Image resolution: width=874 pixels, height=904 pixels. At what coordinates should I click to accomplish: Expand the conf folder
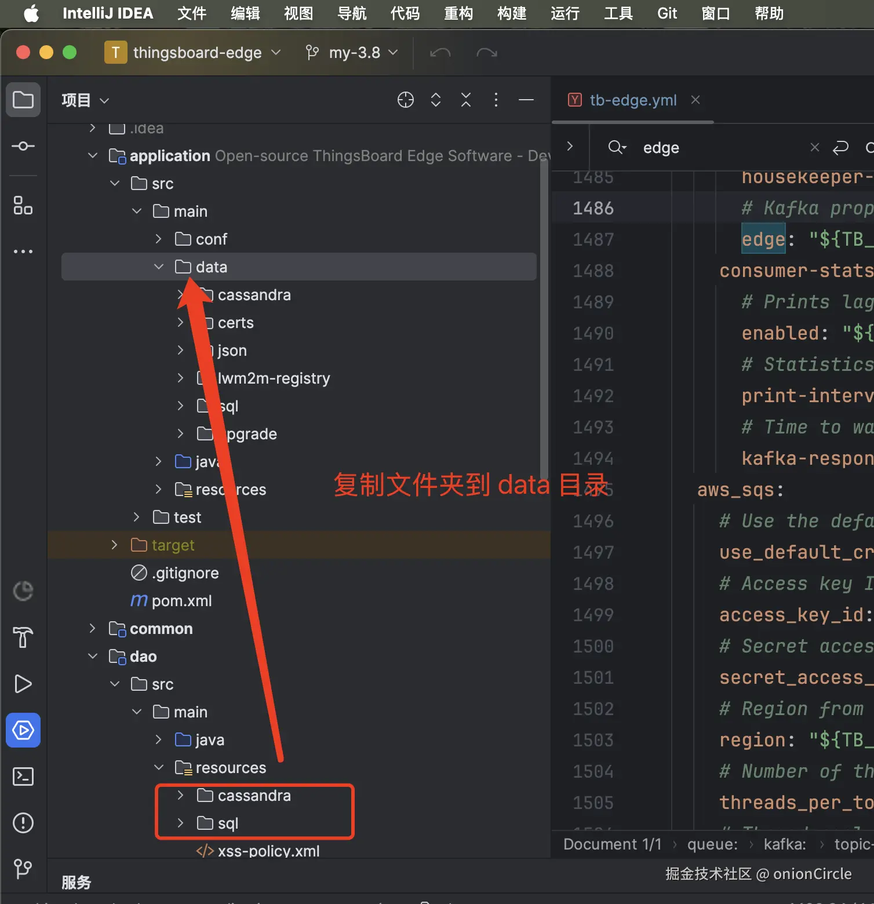click(x=159, y=239)
